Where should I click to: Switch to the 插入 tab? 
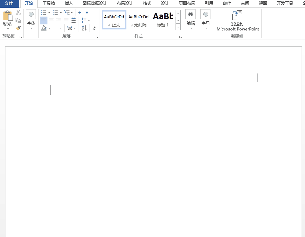[x=68, y=3]
